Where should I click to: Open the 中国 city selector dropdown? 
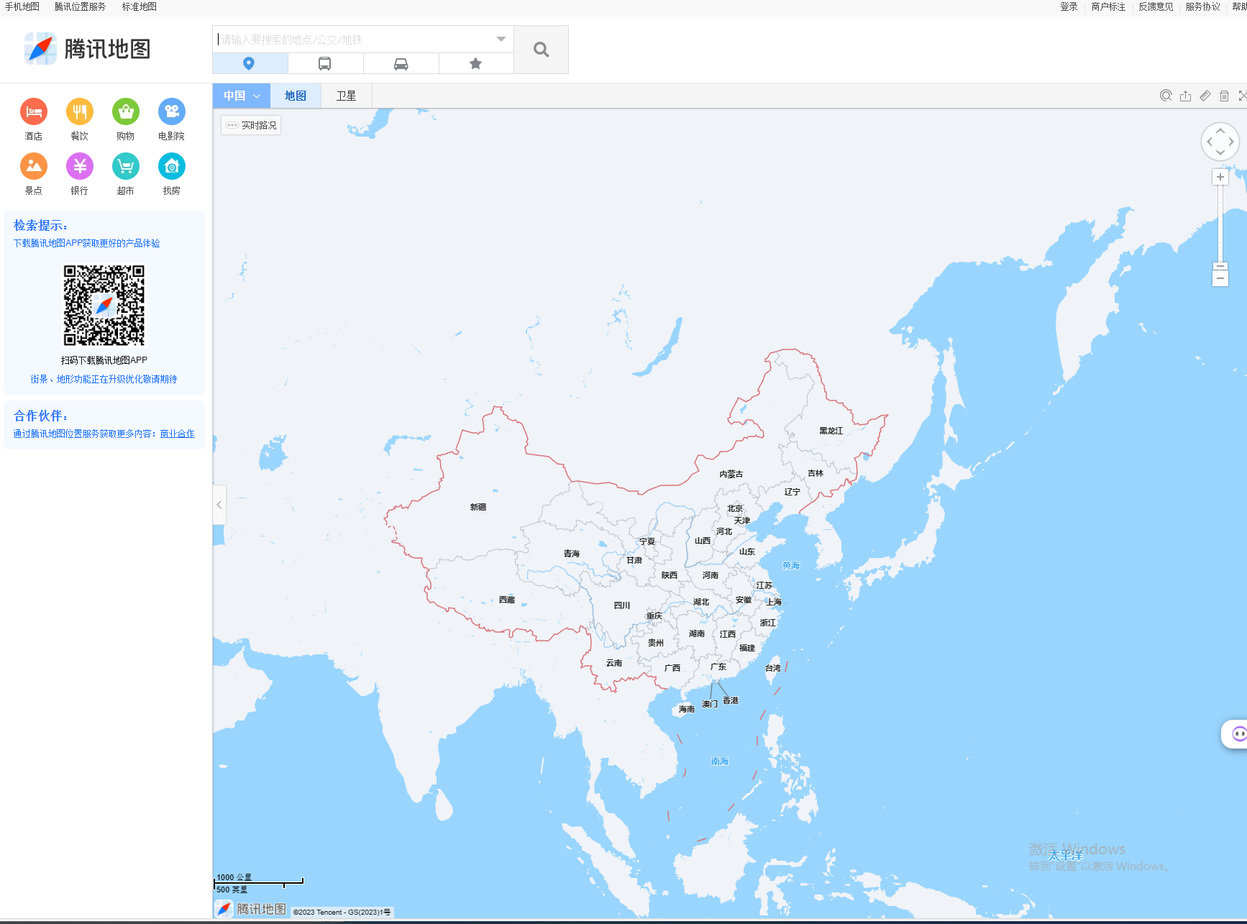pos(240,95)
